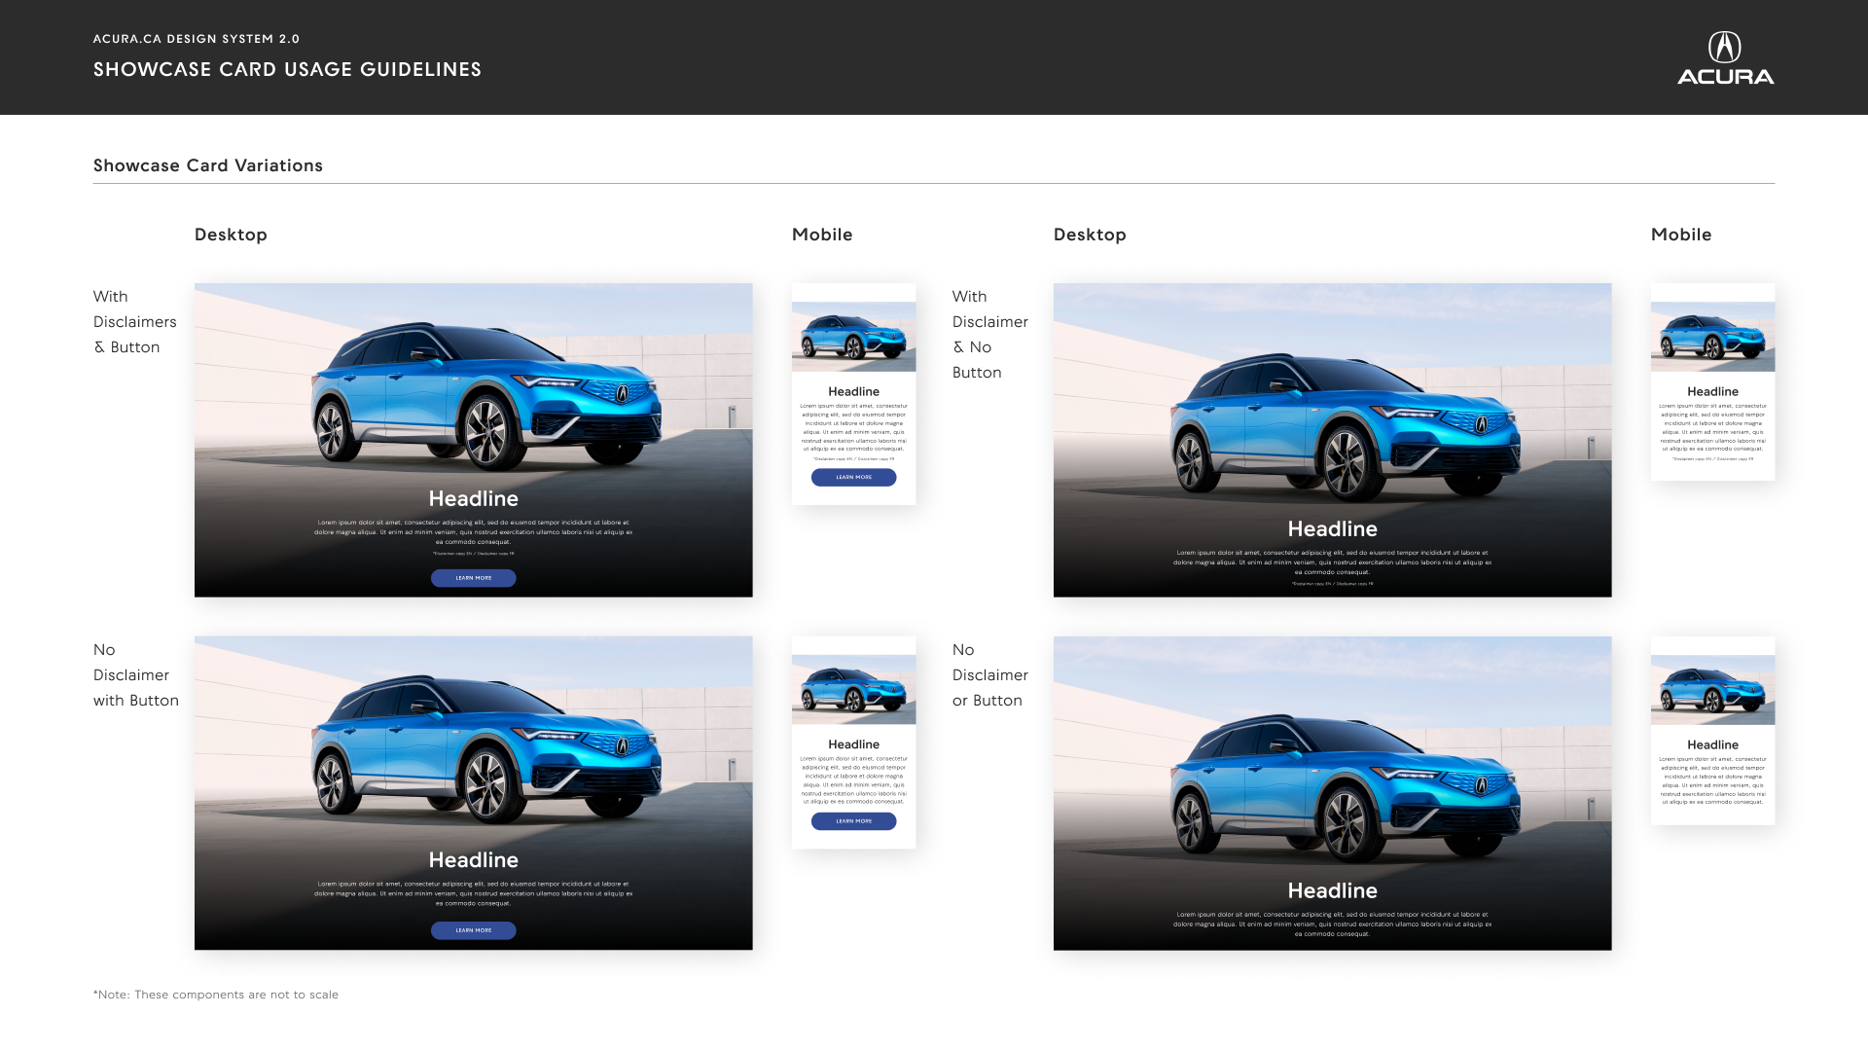This screenshot has width=1868, height=1051.
Task: Select mobile card car image, no disclaimer with button
Action: tap(854, 690)
